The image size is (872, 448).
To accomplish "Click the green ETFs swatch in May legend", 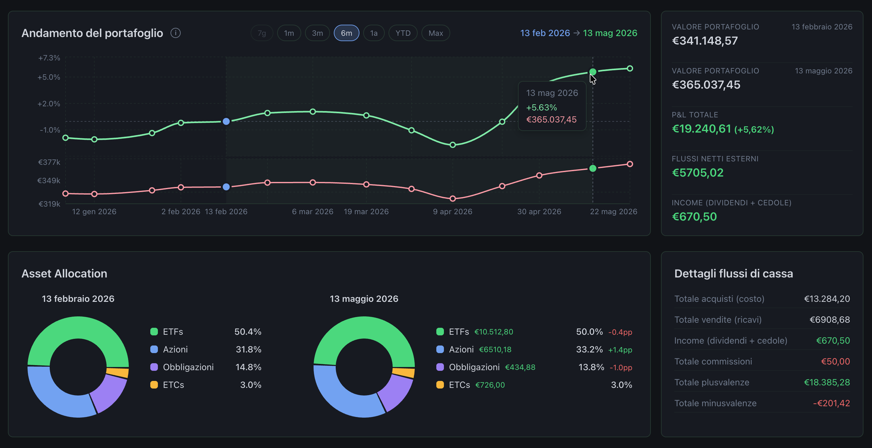I will 440,332.
